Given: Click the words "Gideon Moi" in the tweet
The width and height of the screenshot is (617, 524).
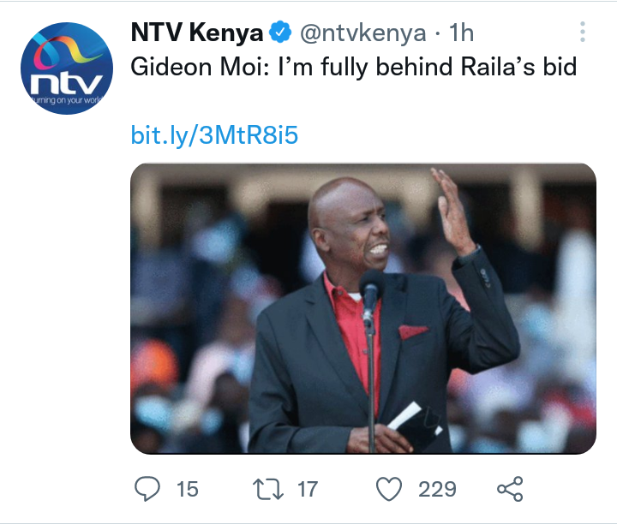Looking at the screenshot, I should click(198, 67).
